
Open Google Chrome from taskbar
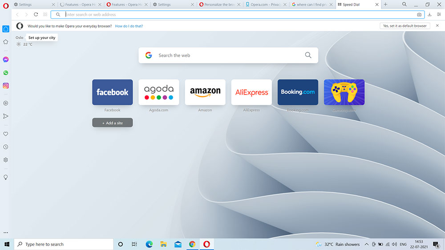[x=192, y=244]
